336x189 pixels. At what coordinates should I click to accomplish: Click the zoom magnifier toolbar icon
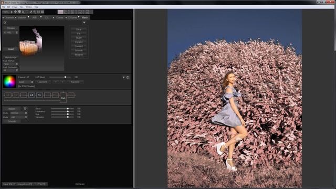point(35,12)
